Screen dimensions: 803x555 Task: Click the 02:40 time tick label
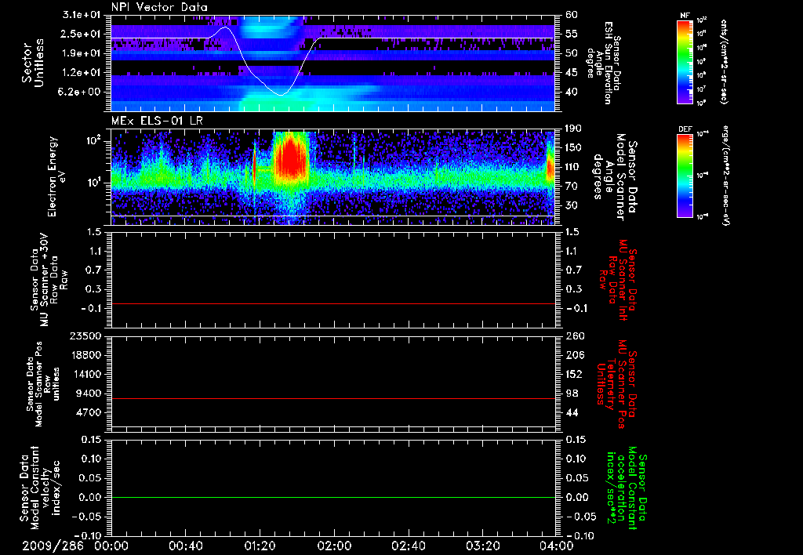pyautogui.click(x=408, y=546)
